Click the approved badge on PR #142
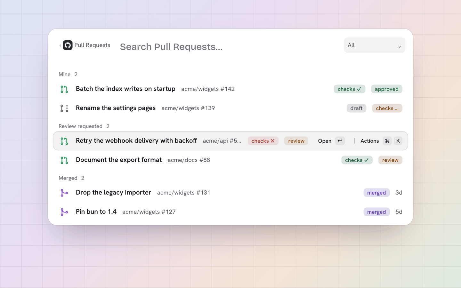461x288 pixels. (x=387, y=89)
